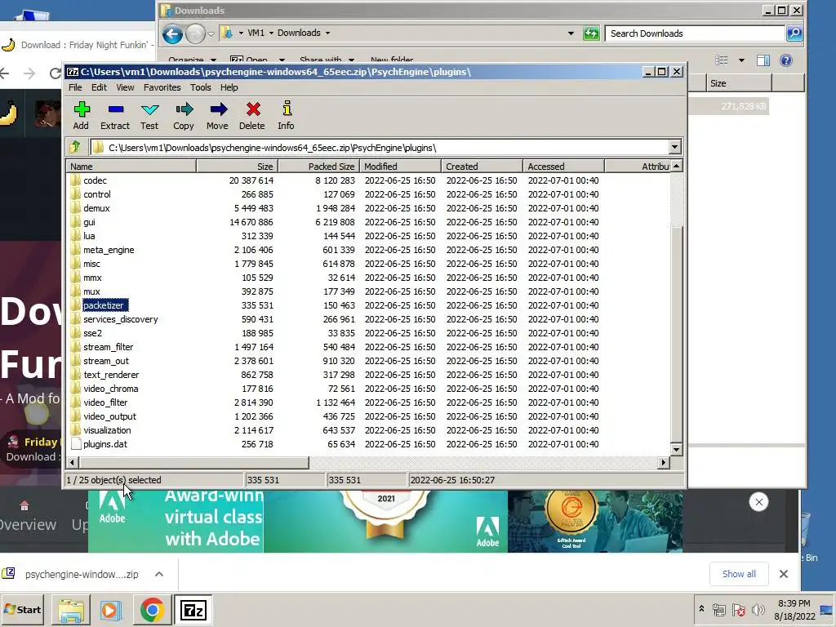
Task: Select the mmx folder
Action: click(x=92, y=278)
